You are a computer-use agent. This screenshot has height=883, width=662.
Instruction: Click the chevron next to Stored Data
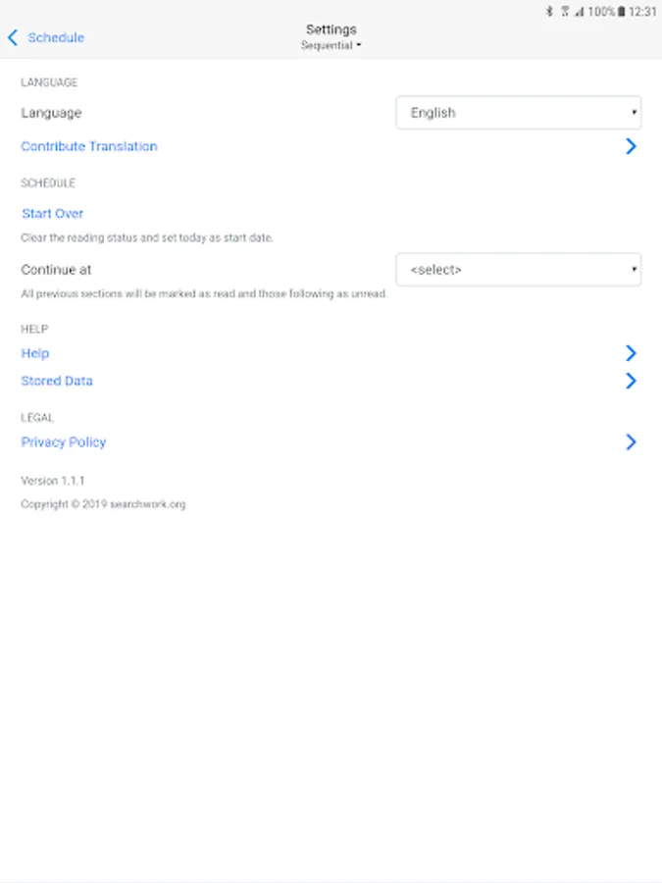[x=631, y=381]
